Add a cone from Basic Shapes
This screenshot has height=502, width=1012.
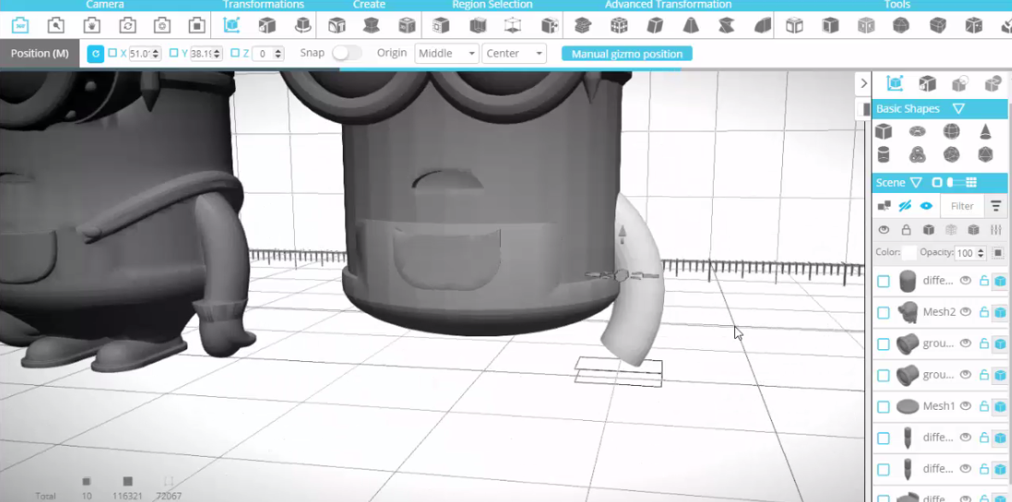tap(985, 131)
